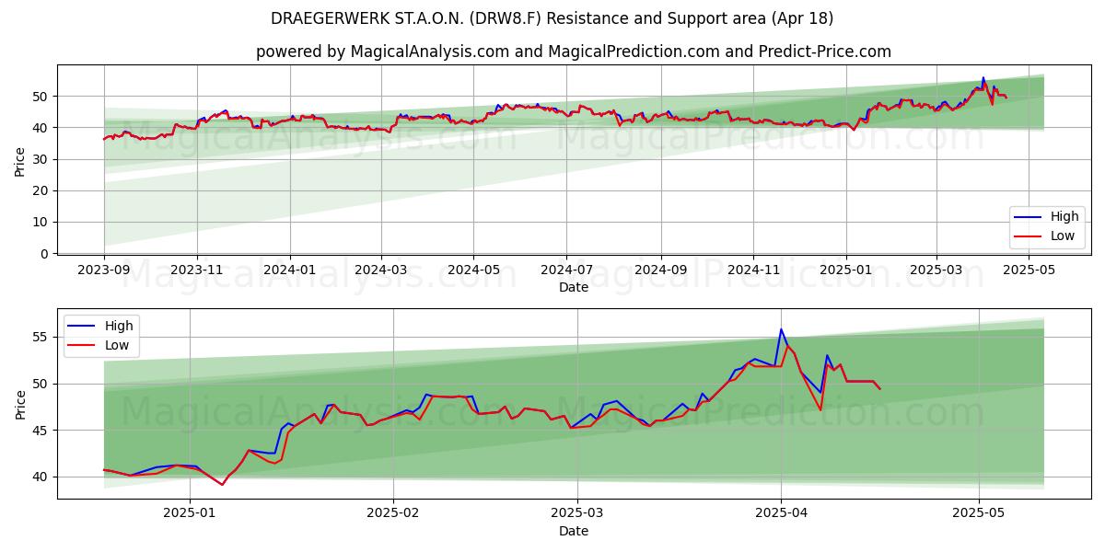
Task: Click the 2024-07 tick label on top chart
Action: coord(565,270)
